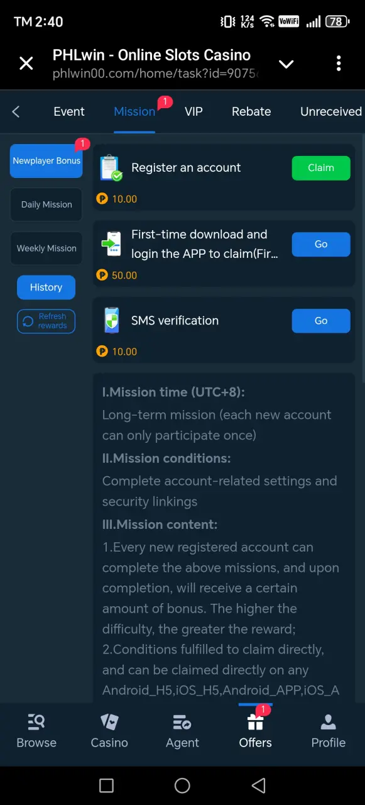Image resolution: width=365 pixels, height=805 pixels.
Task: Expand the page title dropdown chevron
Action: tap(286, 64)
